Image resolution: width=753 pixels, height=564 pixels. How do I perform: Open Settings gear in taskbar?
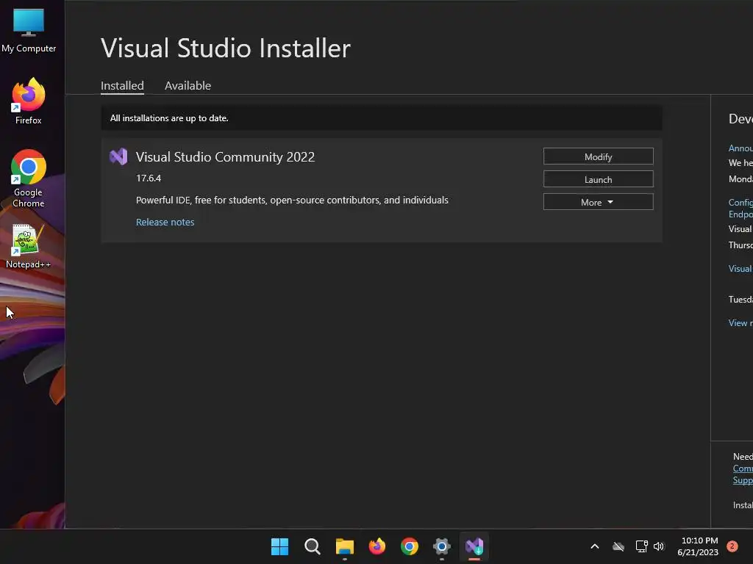(x=442, y=546)
